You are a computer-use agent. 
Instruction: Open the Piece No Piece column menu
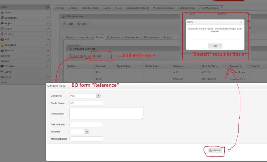[x=226, y=66]
